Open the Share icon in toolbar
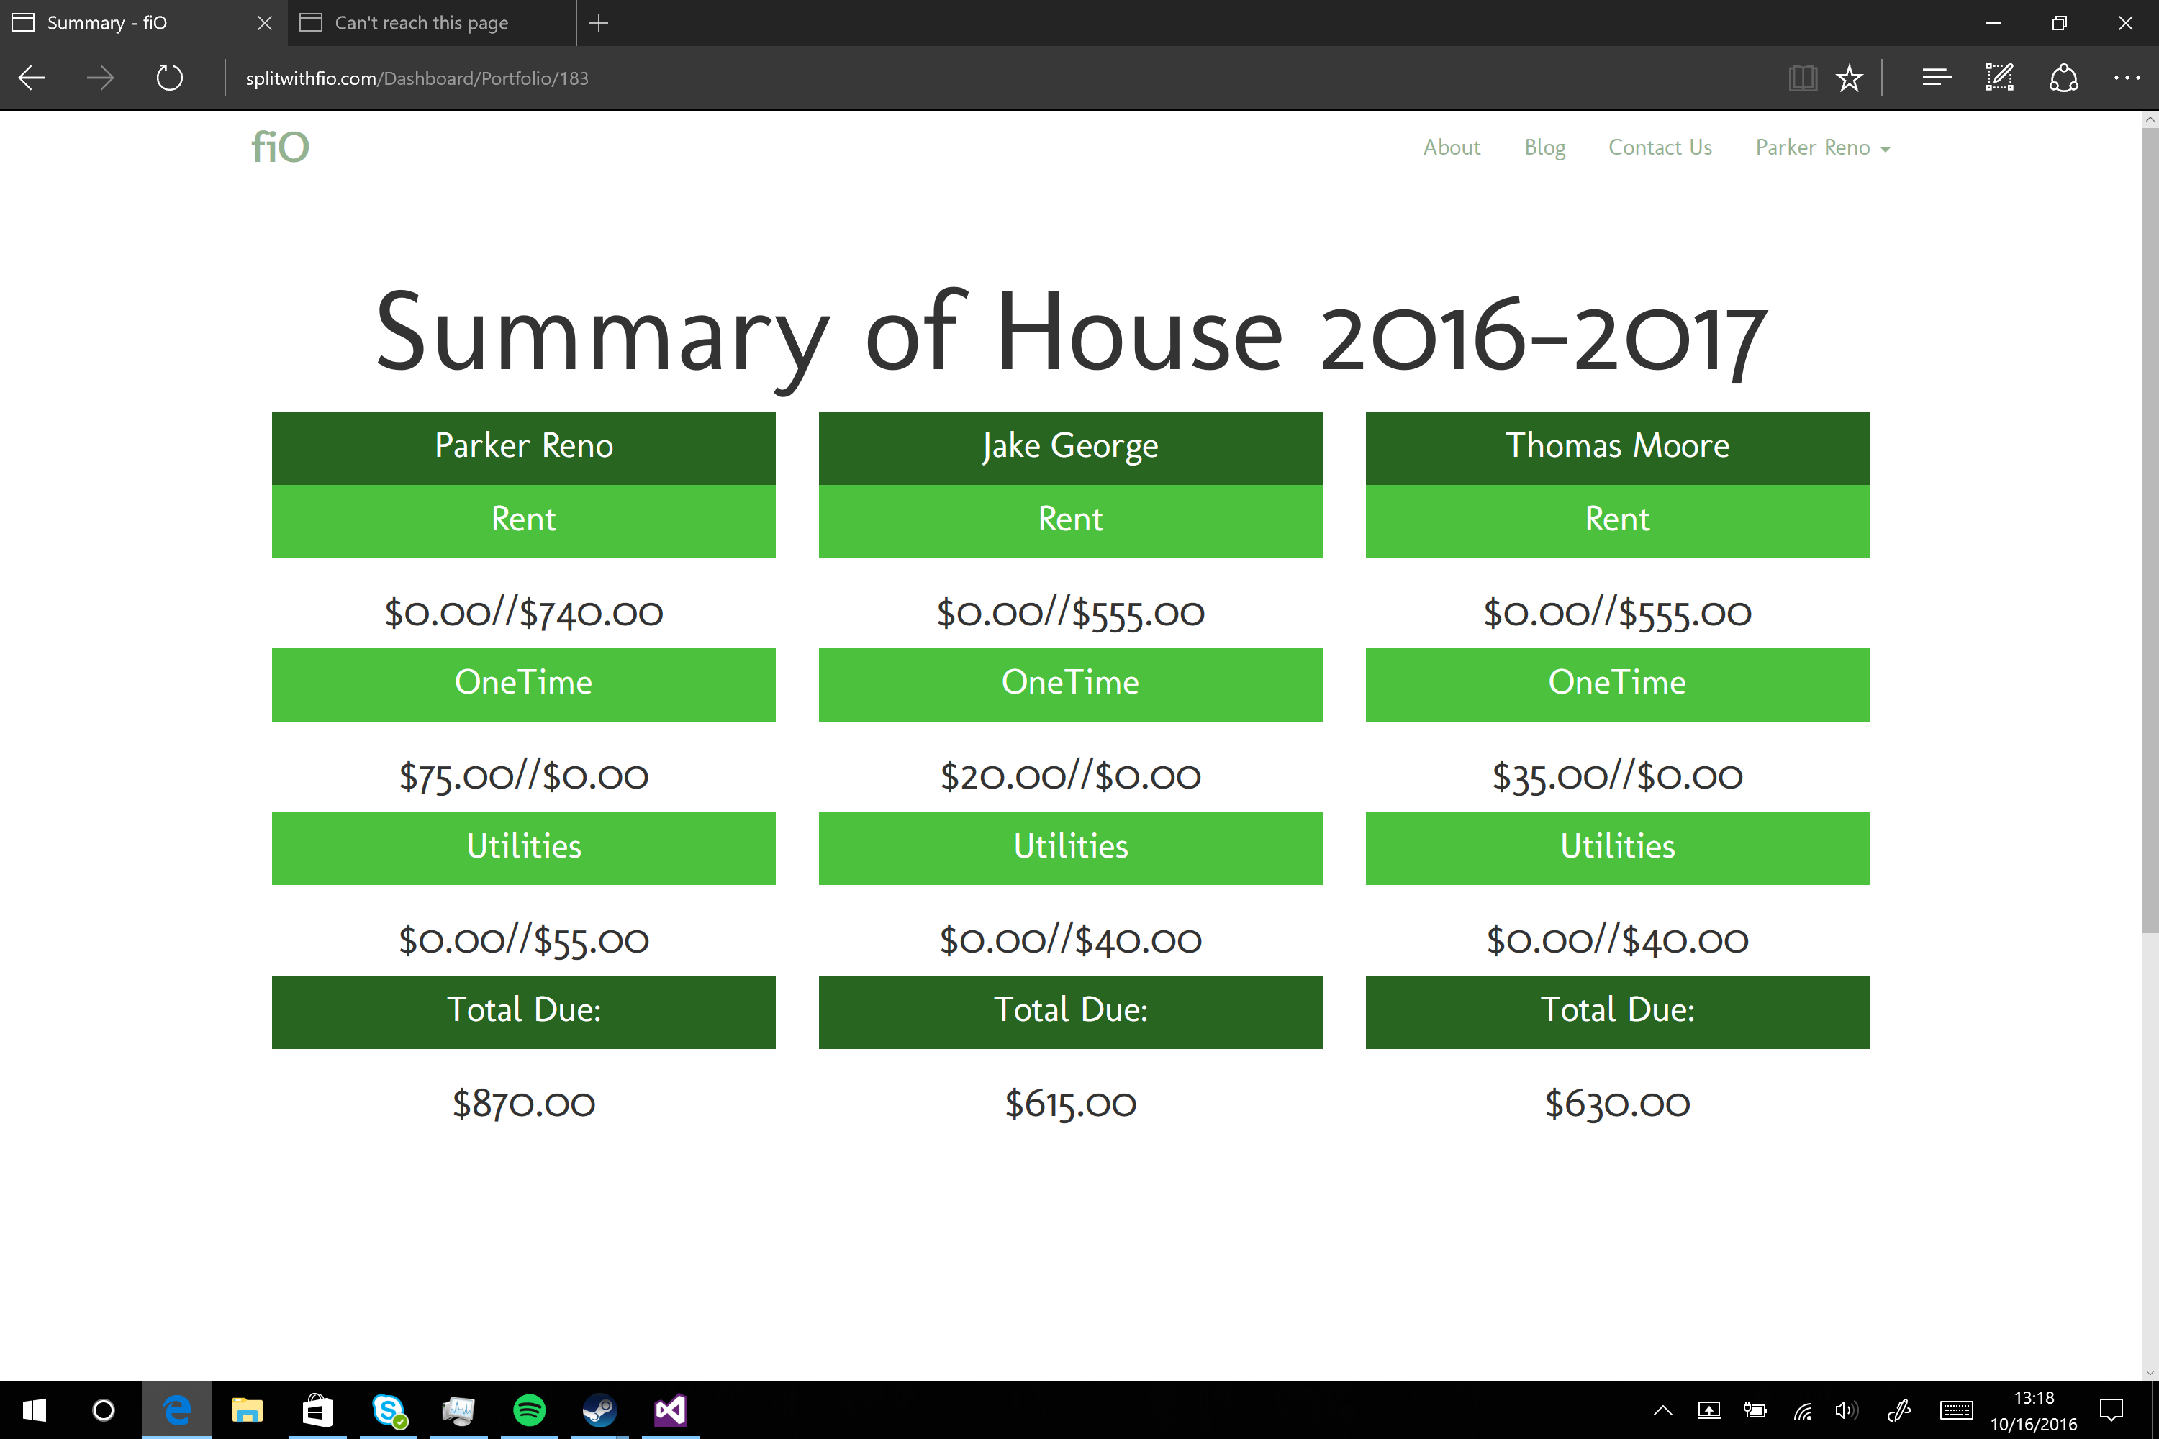This screenshot has width=2159, height=1439. click(2063, 78)
